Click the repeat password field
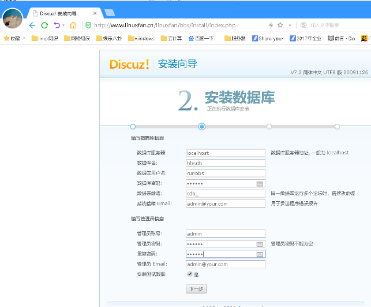This screenshot has width=371, height=307. [x=226, y=254]
